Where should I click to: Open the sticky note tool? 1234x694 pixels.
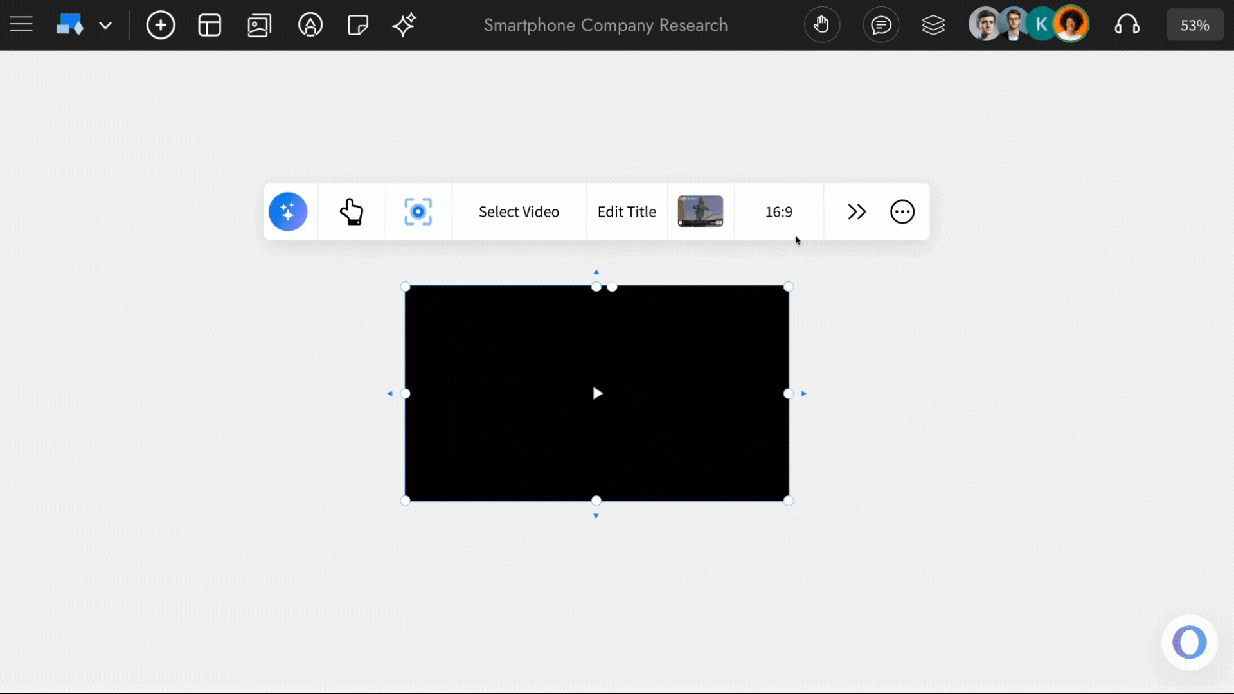[x=358, y=24]
